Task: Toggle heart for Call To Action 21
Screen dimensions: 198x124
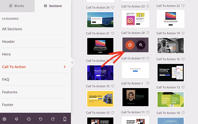Action: coord(112,33)
